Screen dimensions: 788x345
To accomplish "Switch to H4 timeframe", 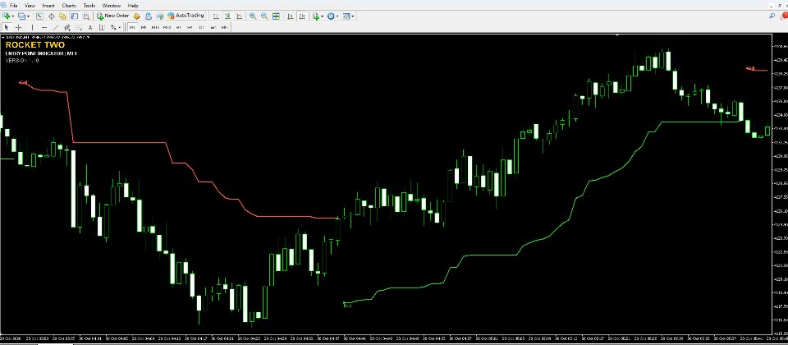I will [190, 27].
